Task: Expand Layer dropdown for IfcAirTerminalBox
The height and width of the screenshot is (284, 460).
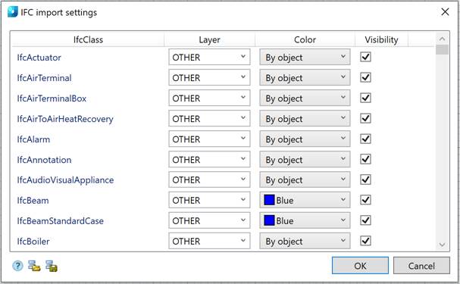Action: (209, 98)
